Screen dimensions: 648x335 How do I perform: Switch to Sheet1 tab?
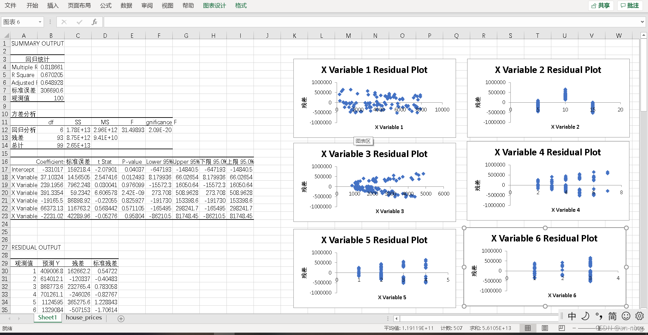tap(47, 317)
